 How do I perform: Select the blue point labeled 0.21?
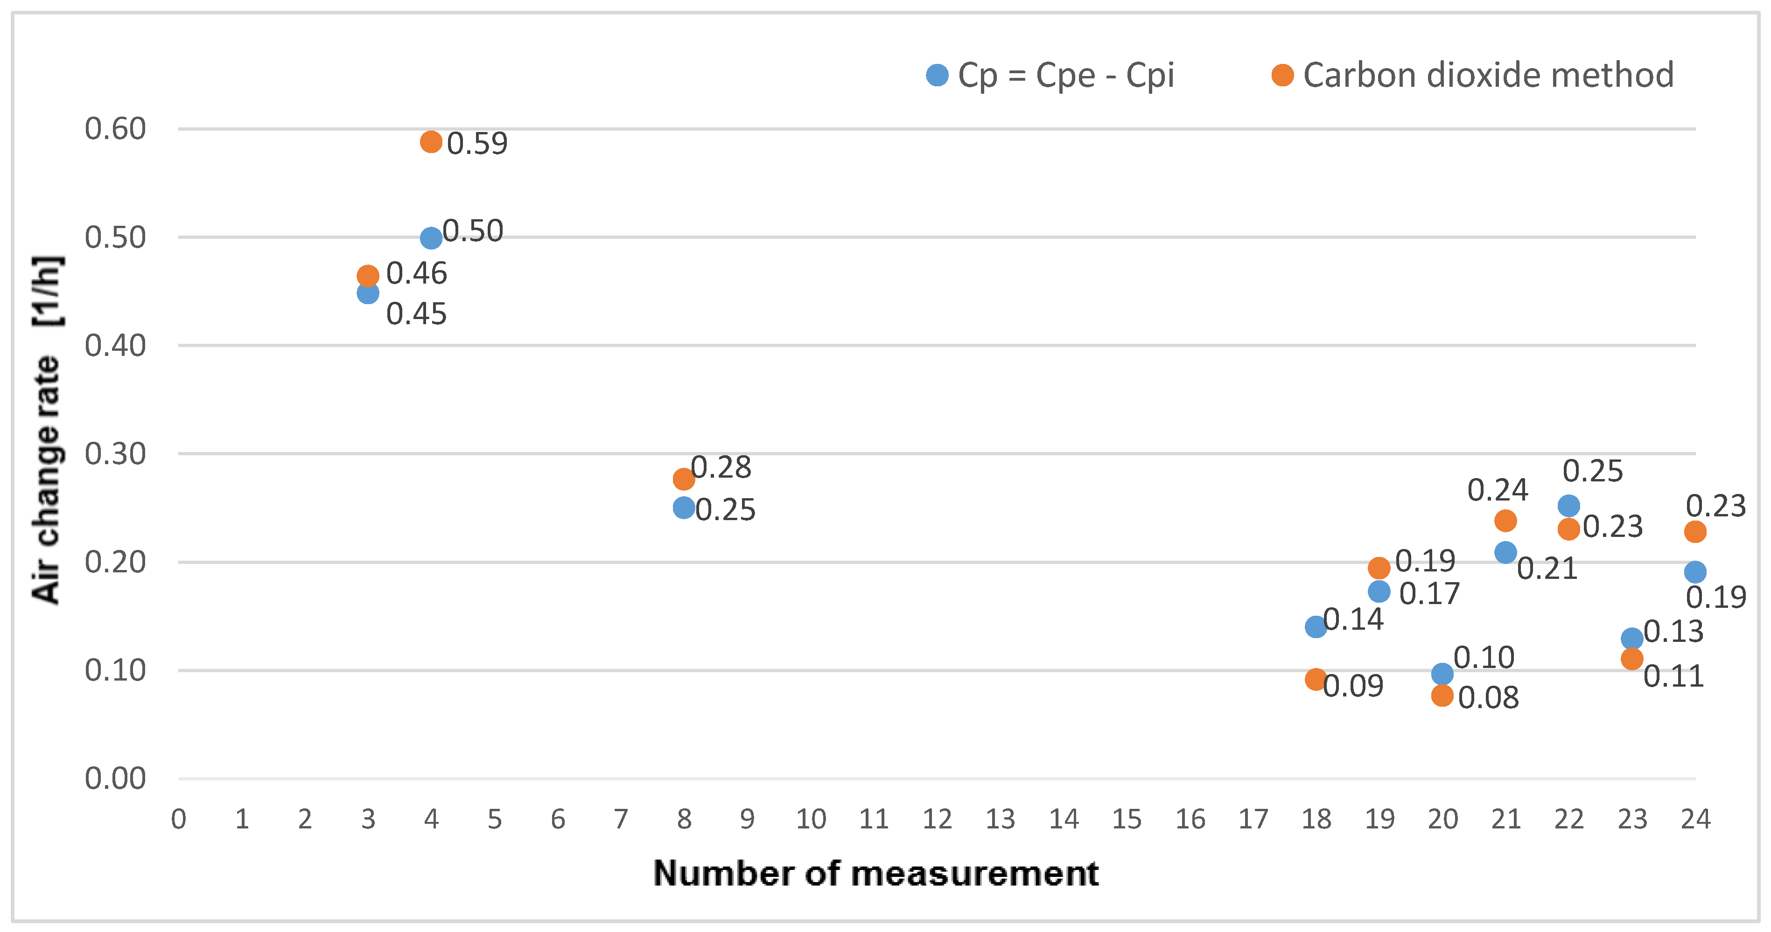coord(1505,553)
